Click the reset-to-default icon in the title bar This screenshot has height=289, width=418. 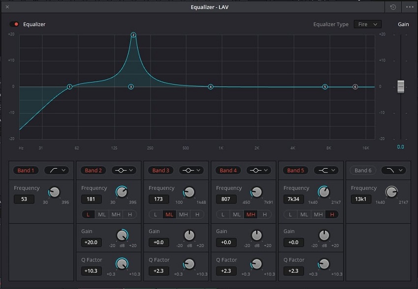coord(392,7)
